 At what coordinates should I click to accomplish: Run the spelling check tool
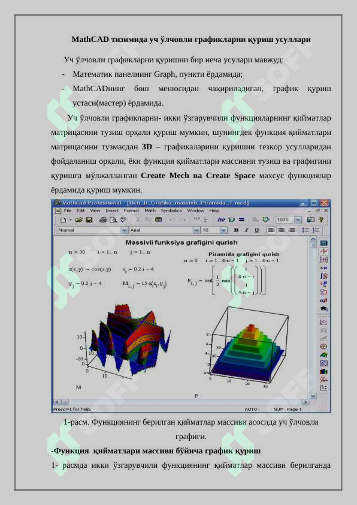pos(123,220)
